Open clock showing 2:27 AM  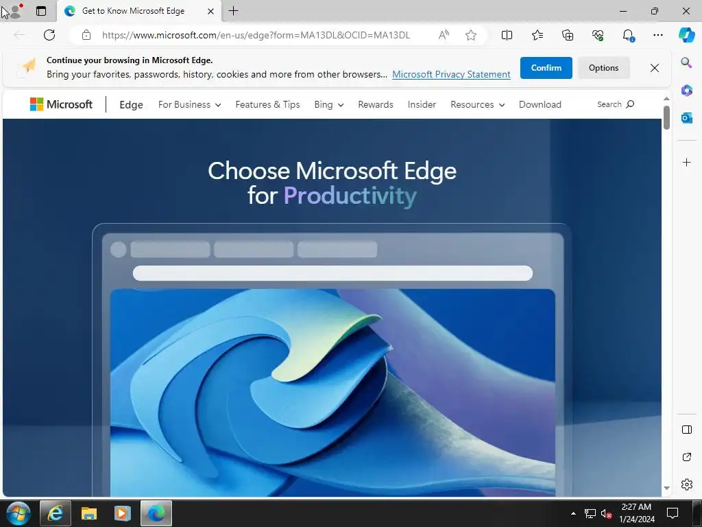pos(636,513)
